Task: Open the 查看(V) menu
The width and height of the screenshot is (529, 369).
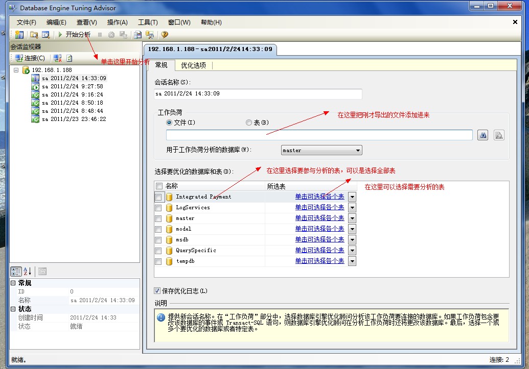Action: 87,22
